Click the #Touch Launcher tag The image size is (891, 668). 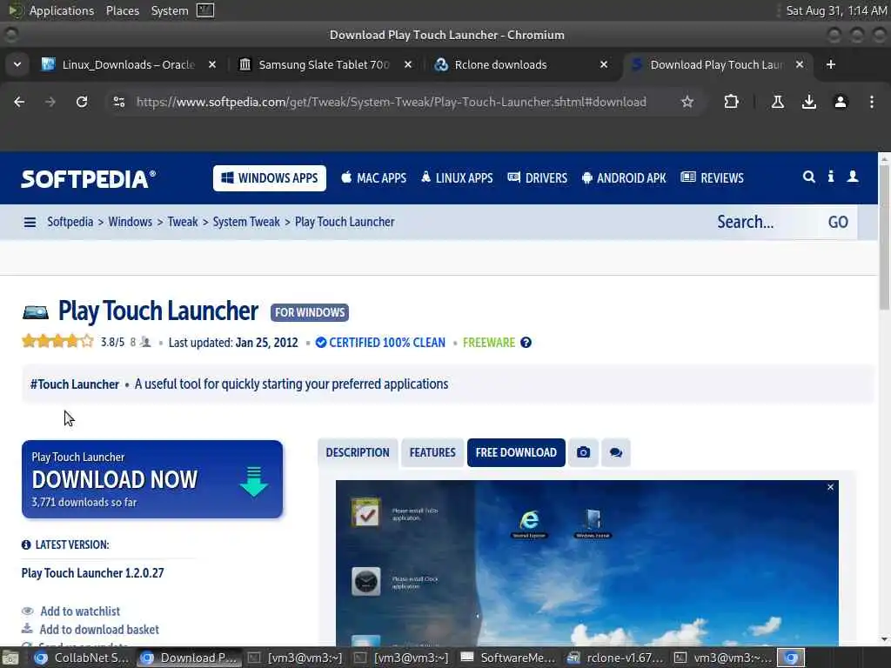pos(75,384)
